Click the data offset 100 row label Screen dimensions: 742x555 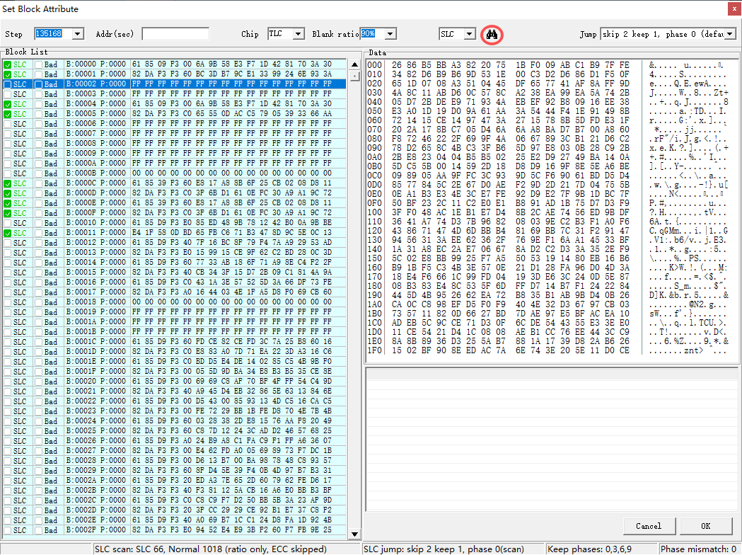click(x=374, y=212)
